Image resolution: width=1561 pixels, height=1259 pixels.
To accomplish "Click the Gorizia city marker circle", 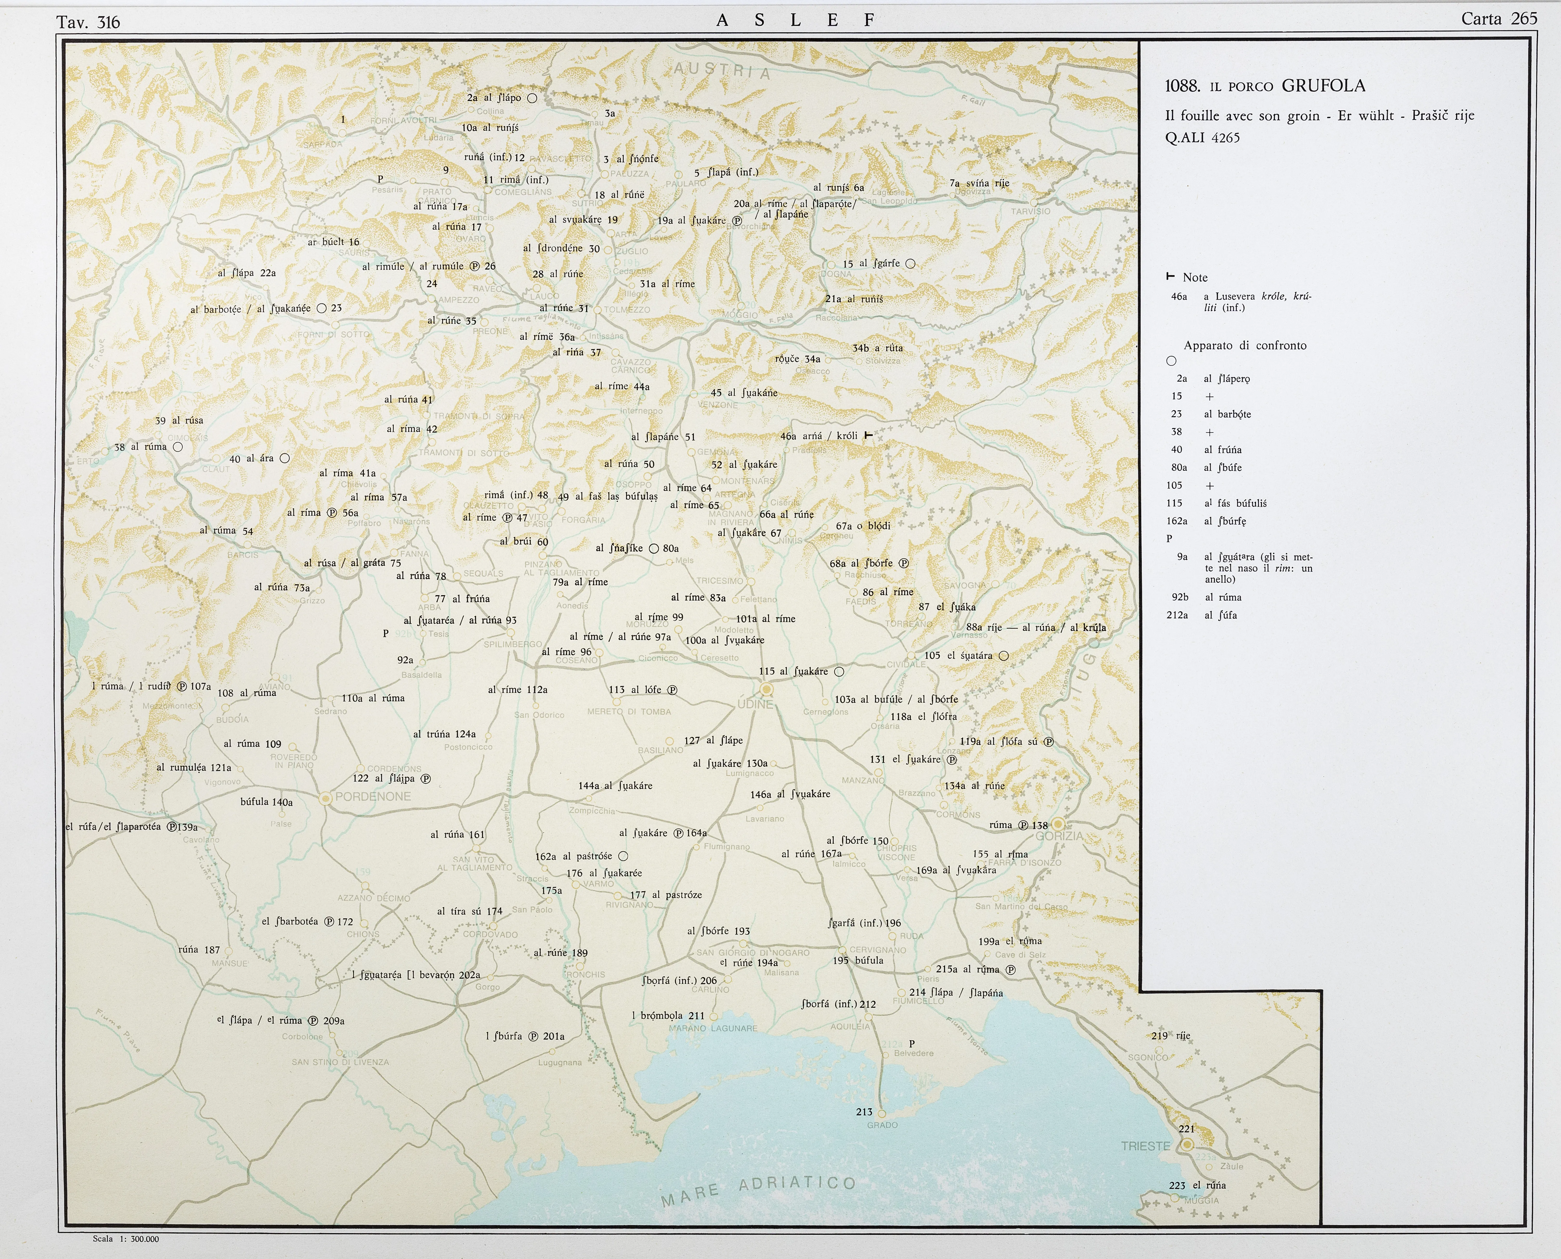I will point(1059,824).
